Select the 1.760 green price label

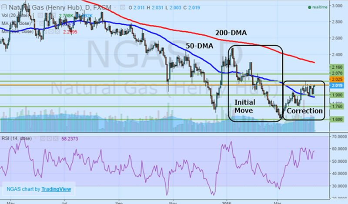(x=337, y=107)
